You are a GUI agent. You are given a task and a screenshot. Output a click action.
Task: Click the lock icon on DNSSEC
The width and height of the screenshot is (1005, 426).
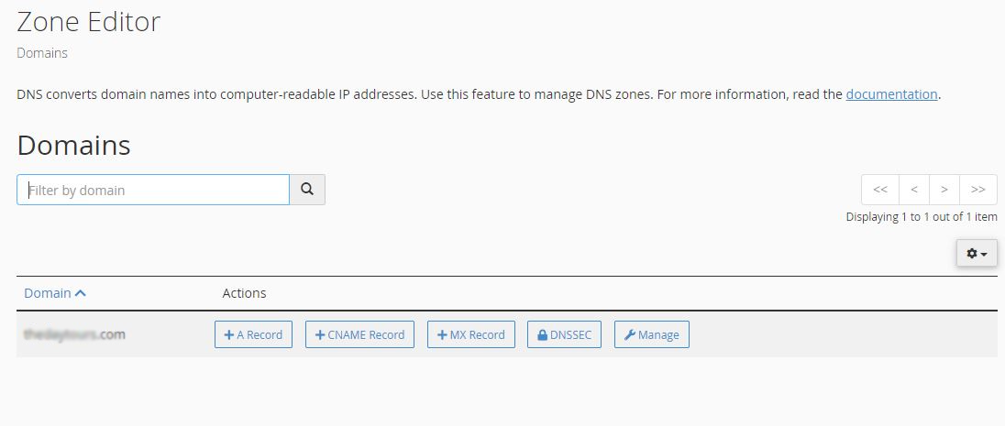(542, 335)
